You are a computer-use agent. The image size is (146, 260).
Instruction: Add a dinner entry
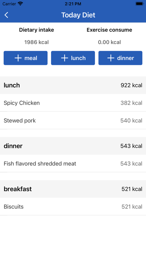click(x=120, y=58)
